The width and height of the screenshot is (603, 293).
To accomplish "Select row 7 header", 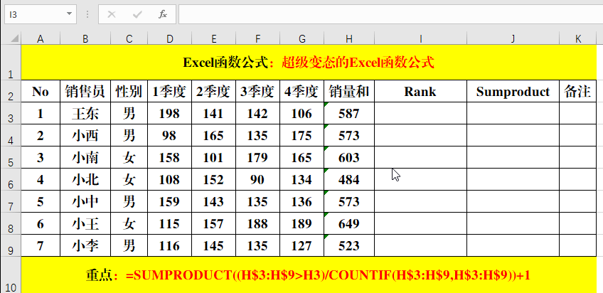I will [11, 201].
